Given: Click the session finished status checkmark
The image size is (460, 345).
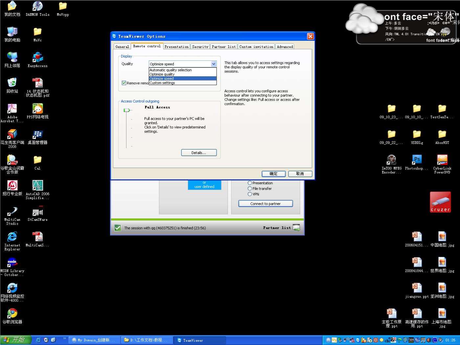Looking at the screenshot, I should [x=118, y=228].
